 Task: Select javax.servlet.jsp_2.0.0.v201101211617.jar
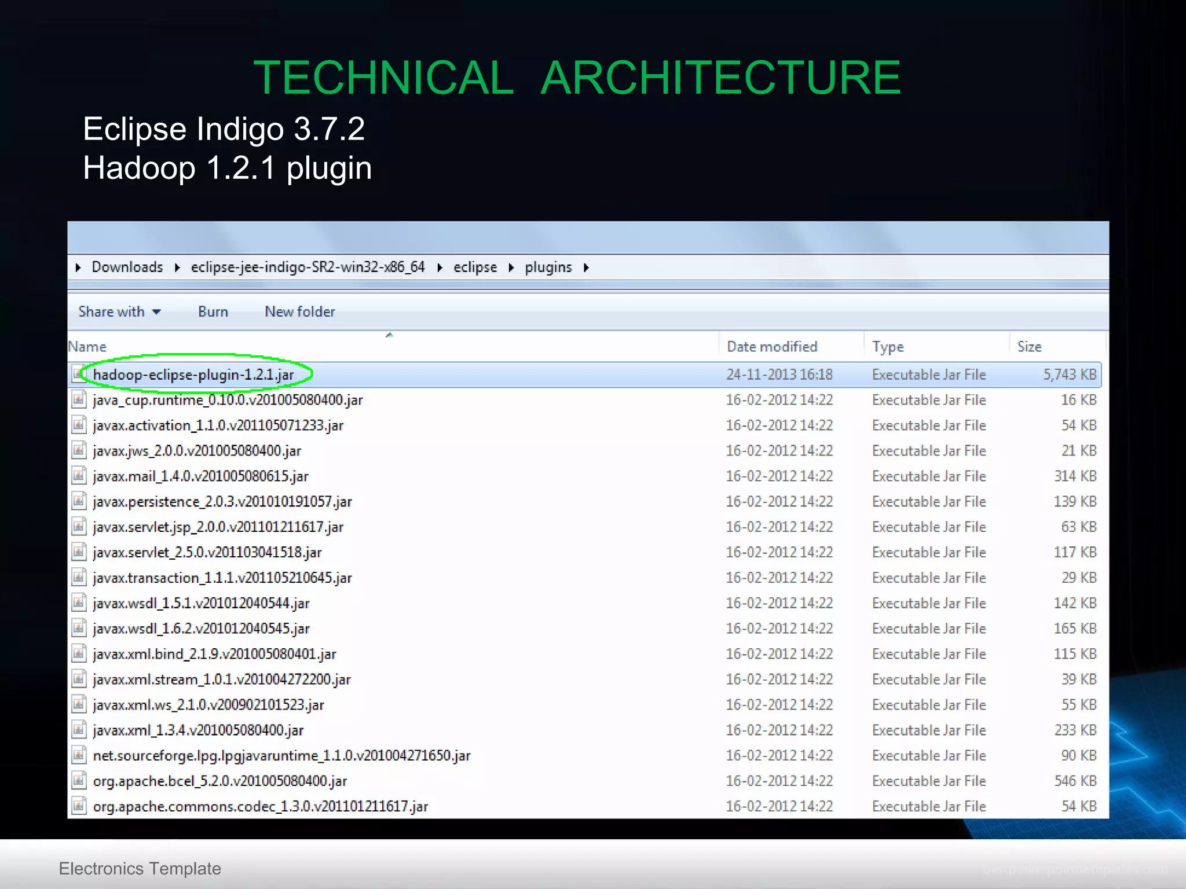[x=218, y=527]
